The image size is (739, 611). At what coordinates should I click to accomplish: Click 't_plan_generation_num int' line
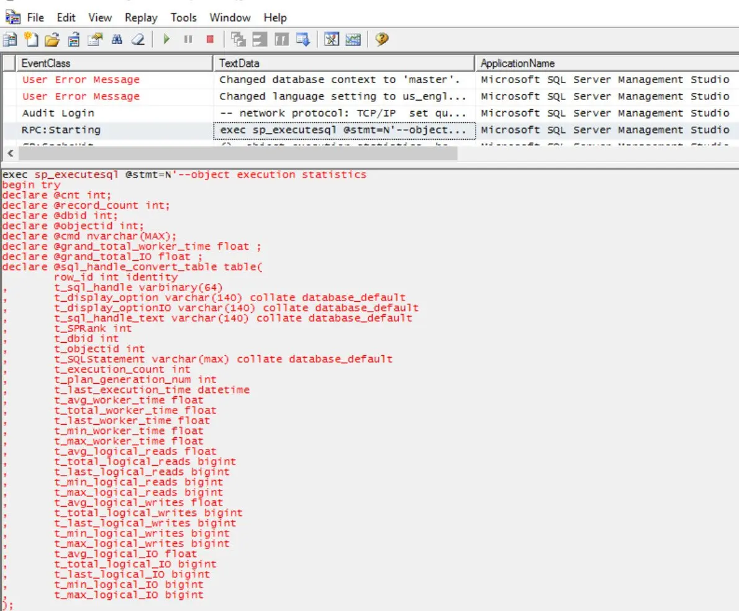point(135,379)
